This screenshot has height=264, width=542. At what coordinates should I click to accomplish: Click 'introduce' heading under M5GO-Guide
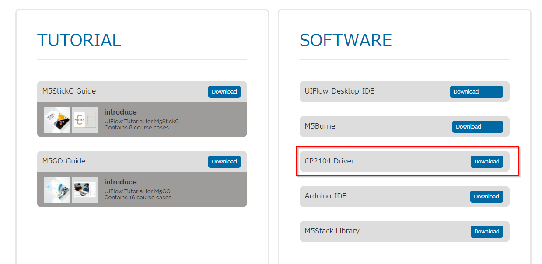(x=121, y=182)
